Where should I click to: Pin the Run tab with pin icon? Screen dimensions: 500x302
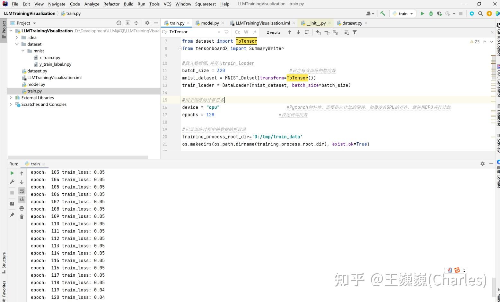pyautogui.click(x=12, y=215)
